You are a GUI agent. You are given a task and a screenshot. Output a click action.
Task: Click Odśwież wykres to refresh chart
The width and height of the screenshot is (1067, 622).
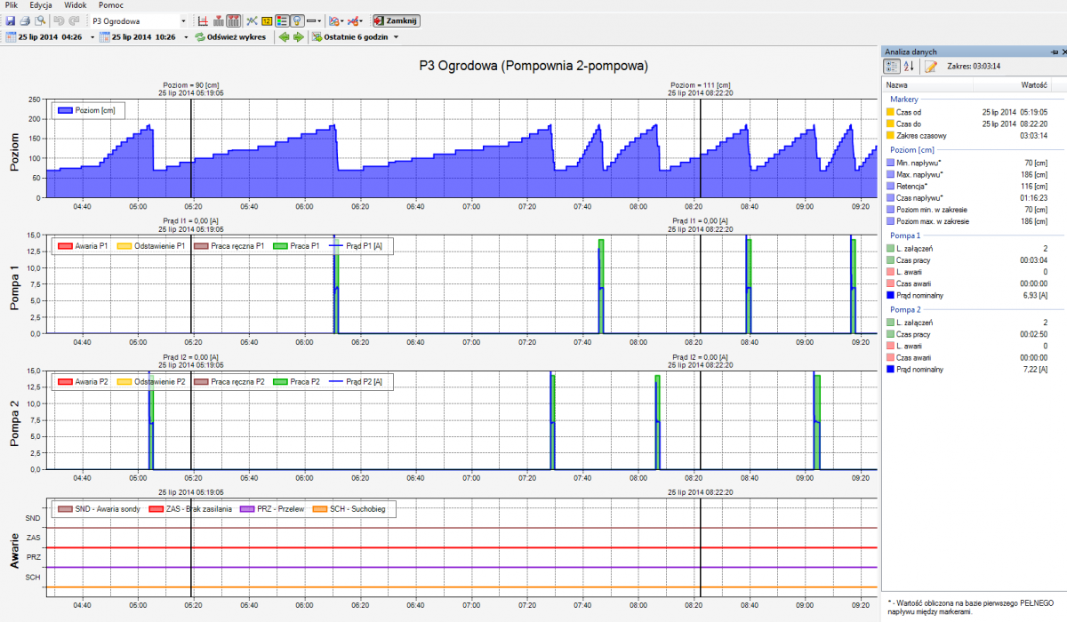[230, 37]
